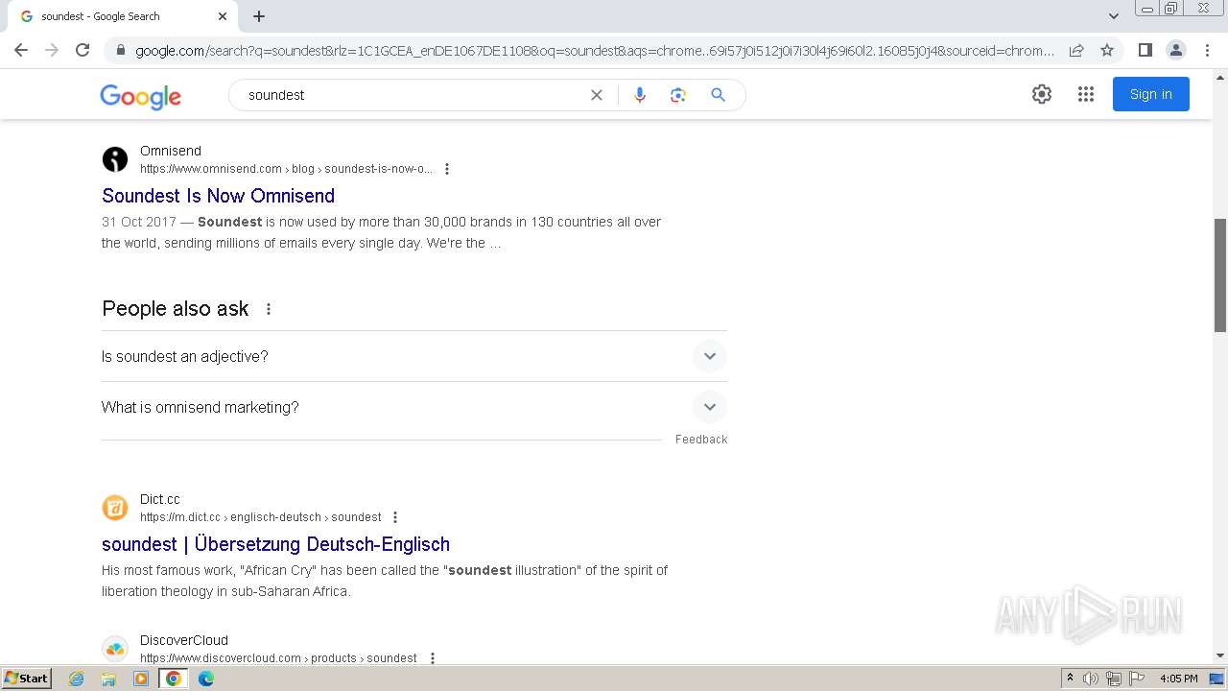Screen dimensions: 1228x691
Task: Click the Omnisend site name text
Action: point(171,151)
